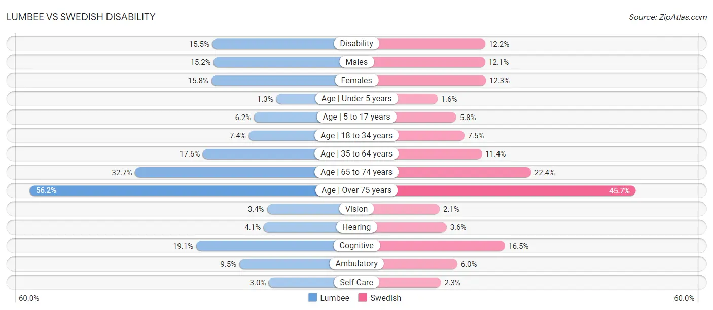Select the Males category label
The width and height of the screenshot is (713, 310).
coord(356,62)
